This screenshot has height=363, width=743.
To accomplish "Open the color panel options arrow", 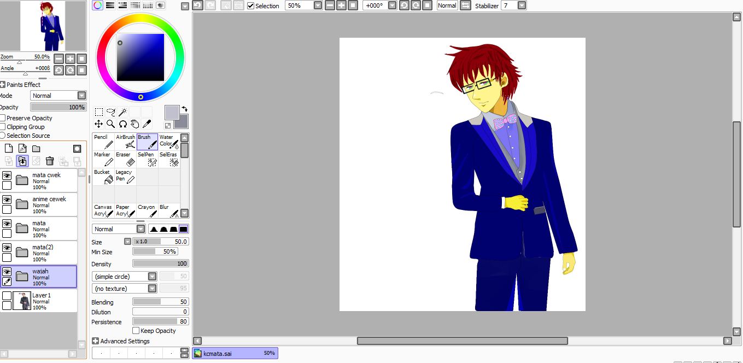I will pos(185,6).
